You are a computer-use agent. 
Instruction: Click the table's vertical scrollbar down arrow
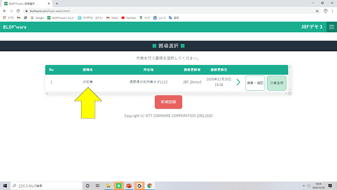(290, 90)
